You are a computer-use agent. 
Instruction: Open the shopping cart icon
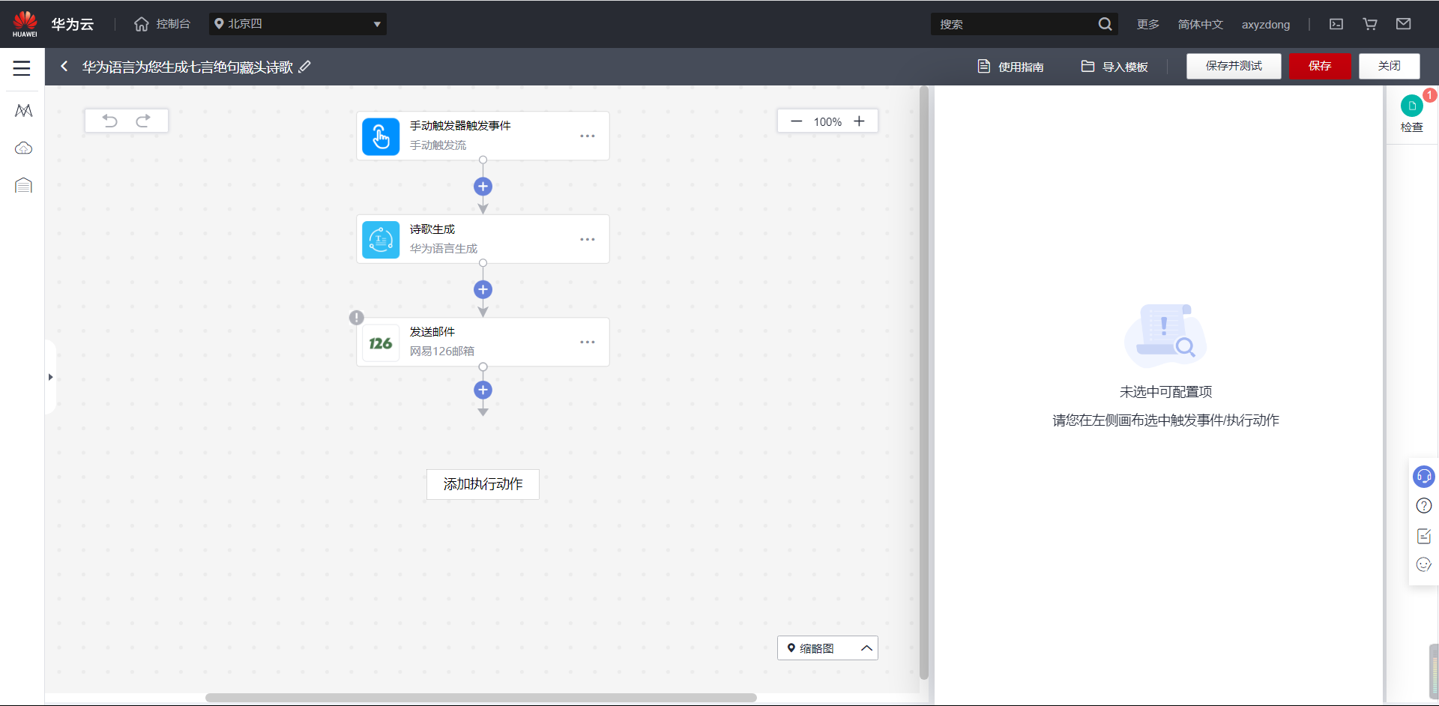[1370, 24]
